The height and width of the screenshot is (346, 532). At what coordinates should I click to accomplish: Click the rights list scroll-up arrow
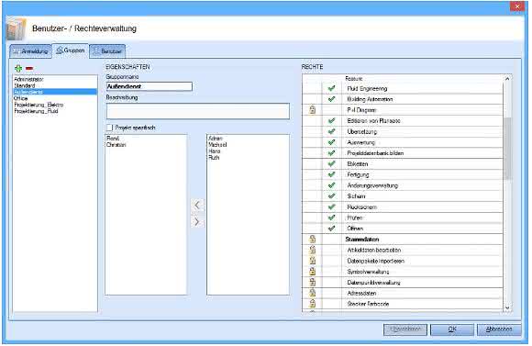[507, 78]
